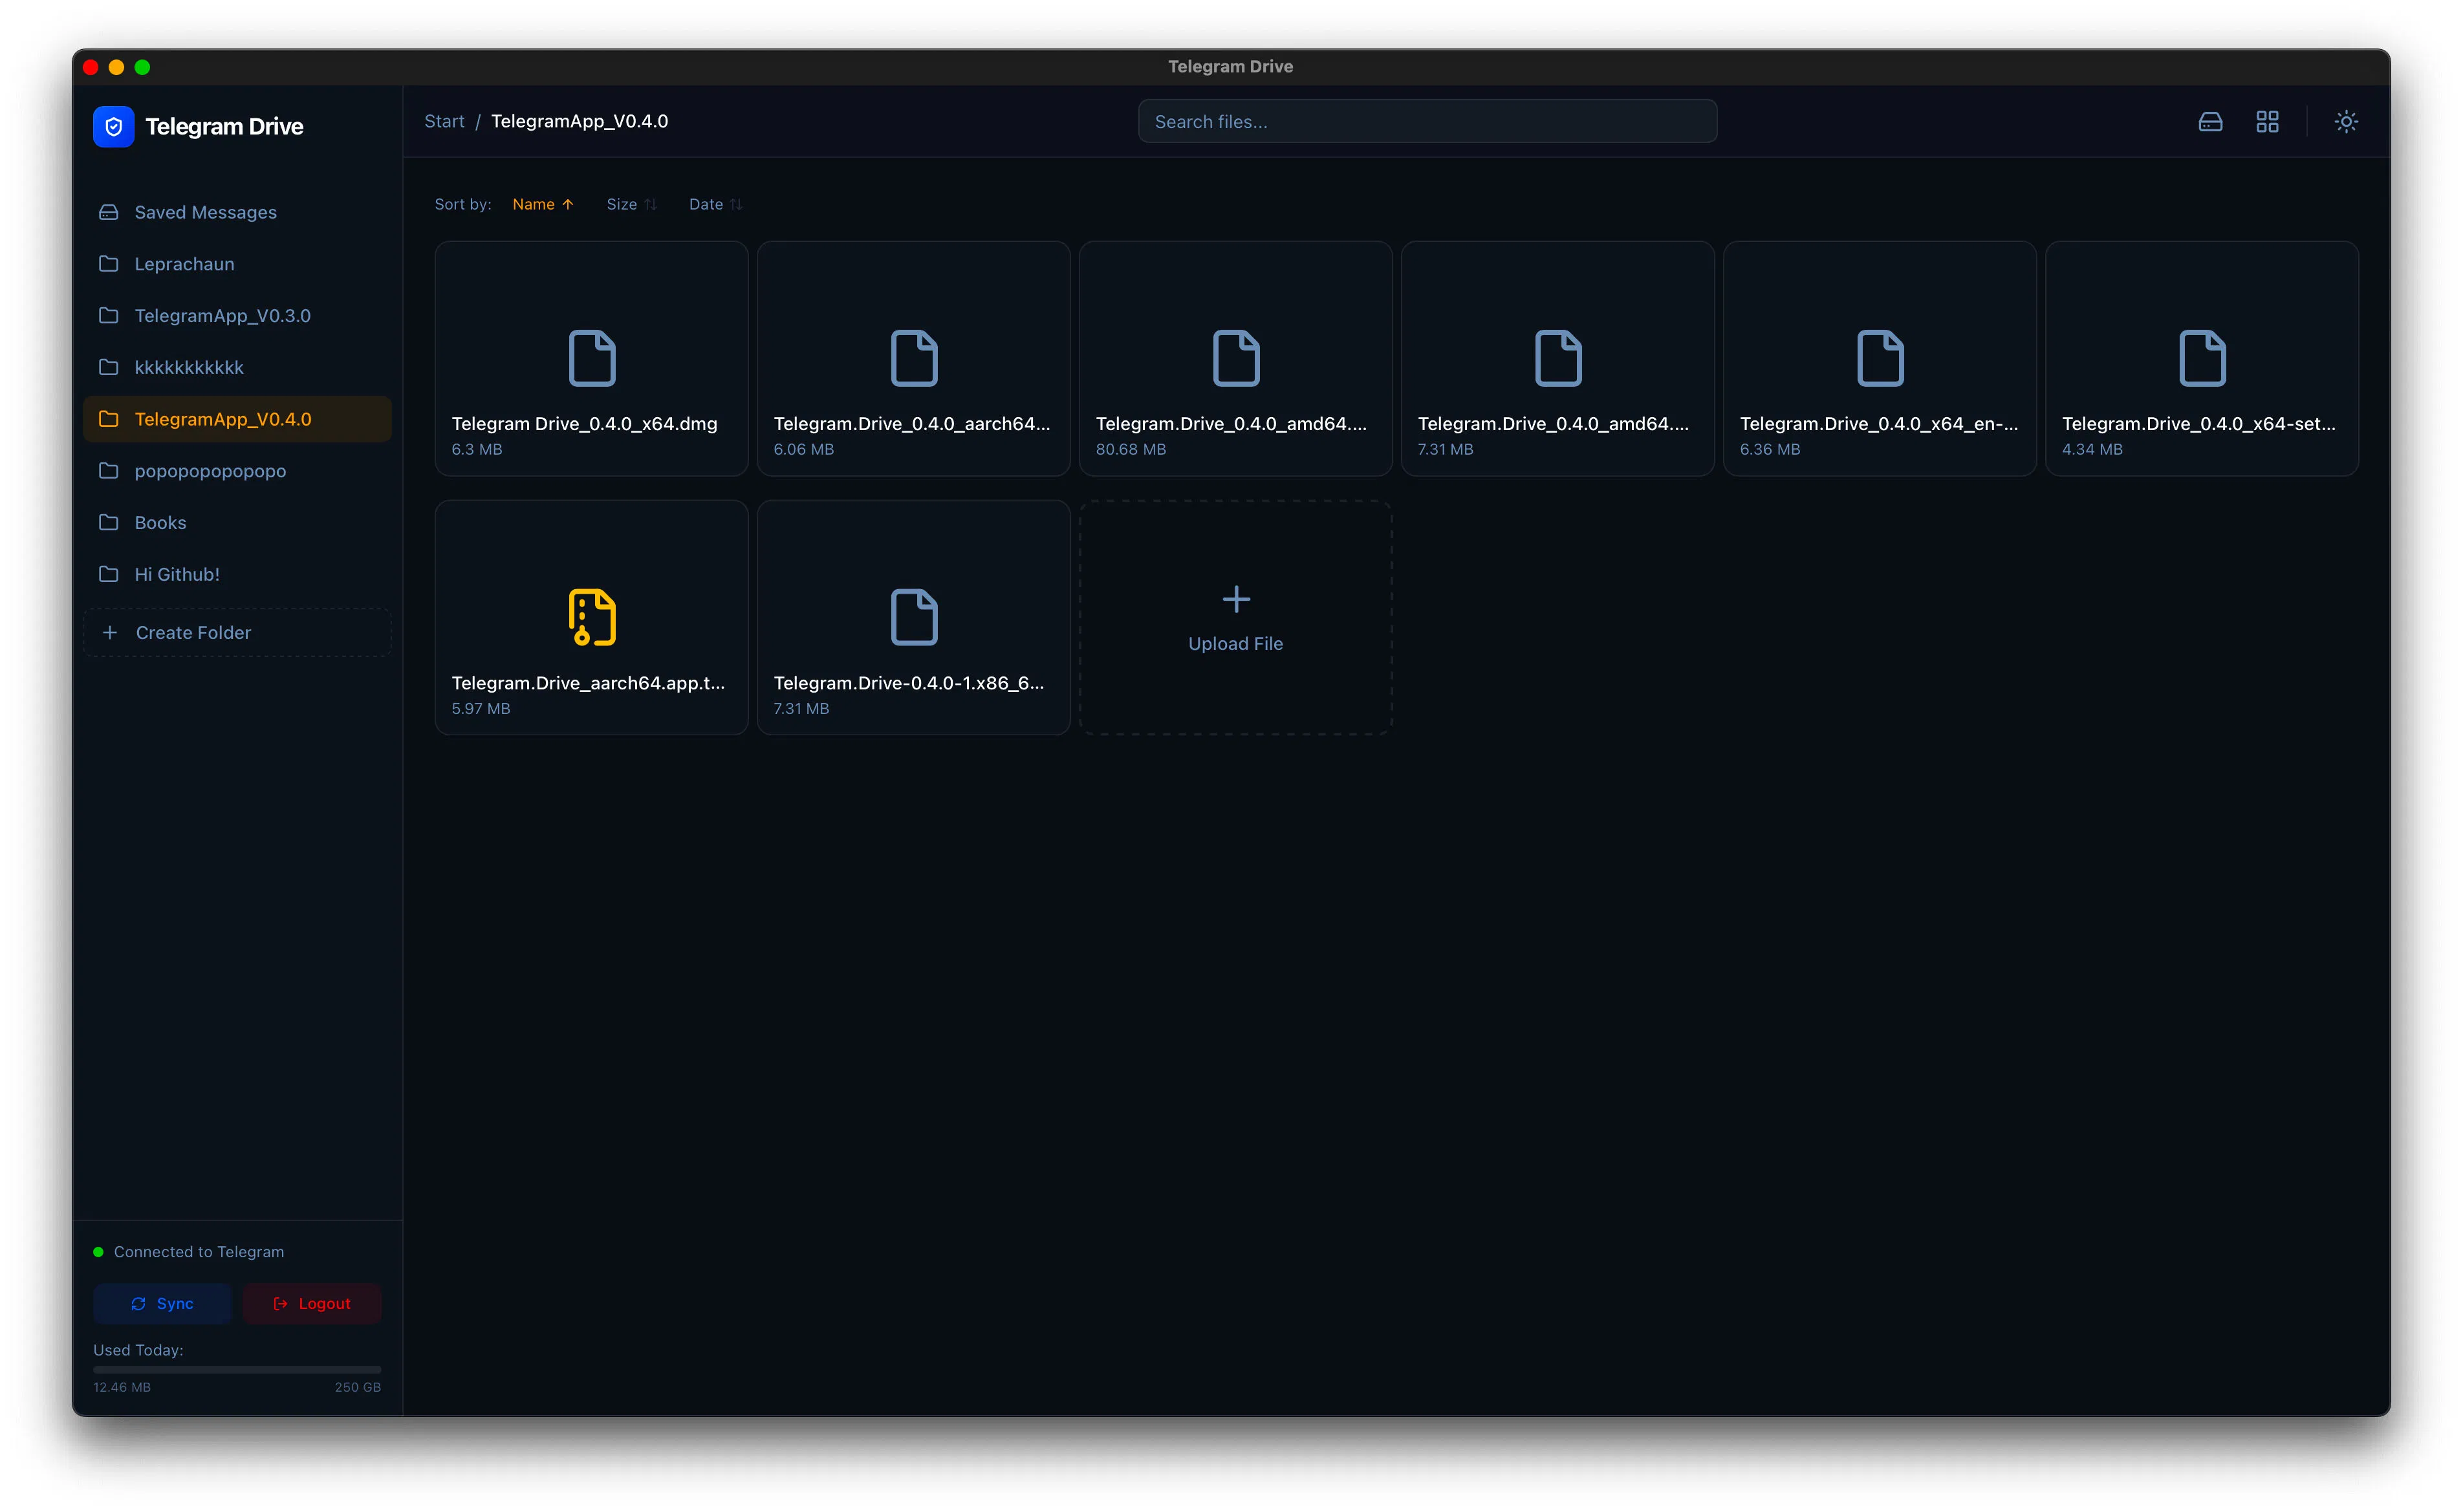
Task: Click the folder icon beside TelegramApp_V0.3.0
Action: point(109,316)
